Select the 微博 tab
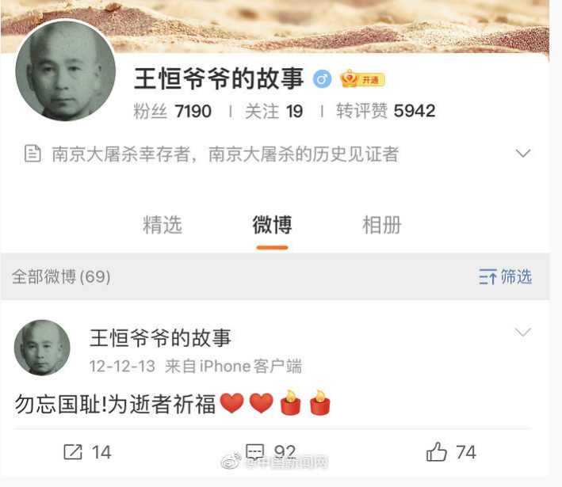 click(272, 225)
